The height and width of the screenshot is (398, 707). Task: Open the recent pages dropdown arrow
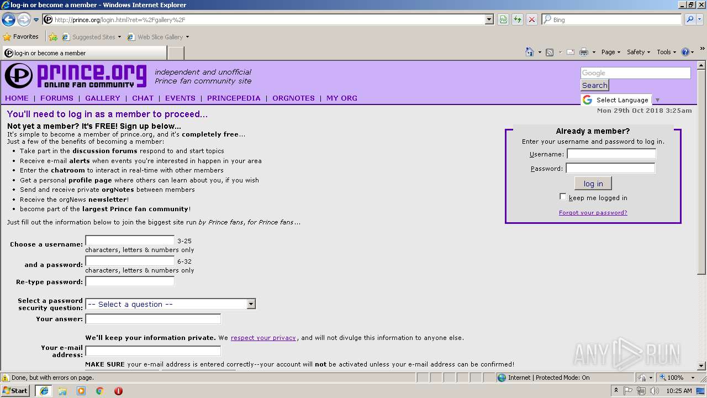coord(36,20)
